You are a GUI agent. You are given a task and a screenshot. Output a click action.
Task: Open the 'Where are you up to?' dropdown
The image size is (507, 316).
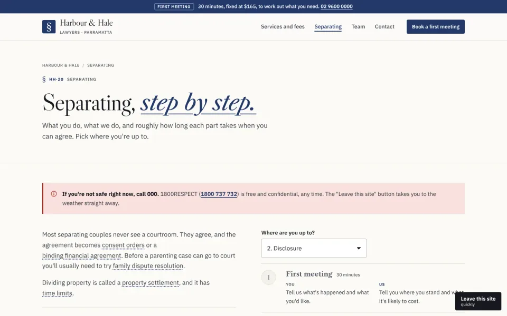pos(314,248)
